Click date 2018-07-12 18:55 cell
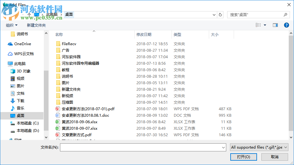The height and width of the screenshot is (165, 294). point(152,44)
